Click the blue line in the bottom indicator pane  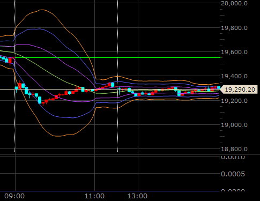click(x=109, y=191)
